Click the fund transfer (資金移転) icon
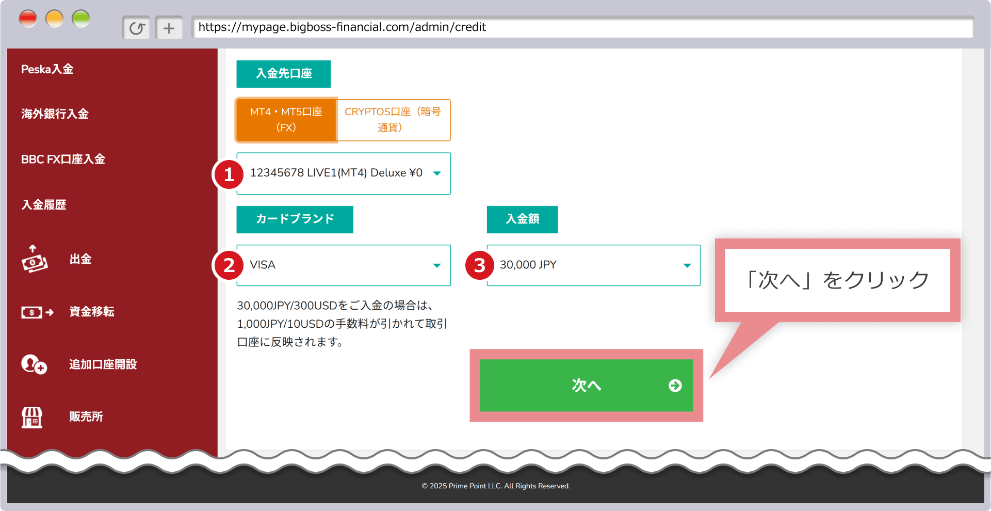The width and height of the screenshot is (991, 511). 37,312
